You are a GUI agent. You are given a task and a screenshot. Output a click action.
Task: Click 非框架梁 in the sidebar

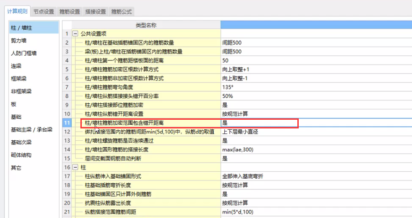21,91
